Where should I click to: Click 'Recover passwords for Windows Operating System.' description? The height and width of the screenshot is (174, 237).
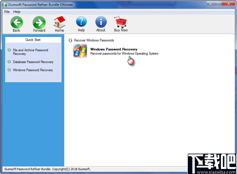coord(125,54)
